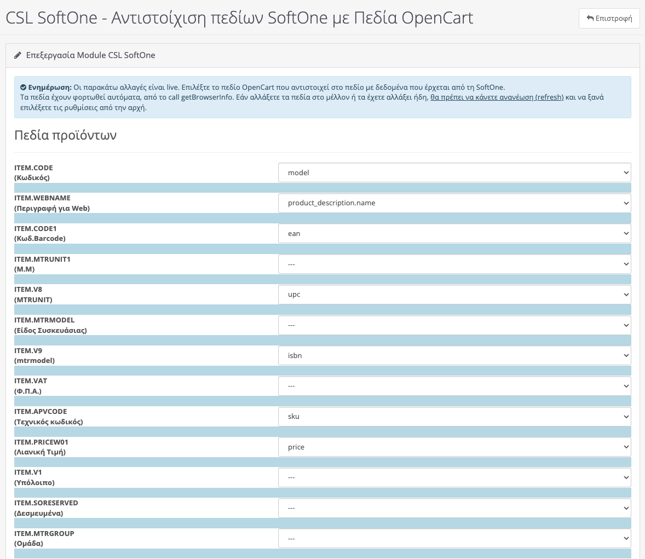Click the ITEM.CODE (Κωδικός) label
This screenshot has width=645, height=559.
[33, 173]
